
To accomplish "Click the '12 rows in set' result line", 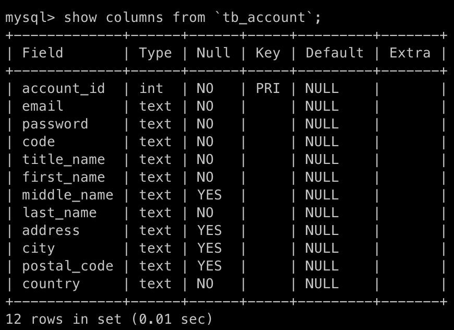I will point(109,319).
